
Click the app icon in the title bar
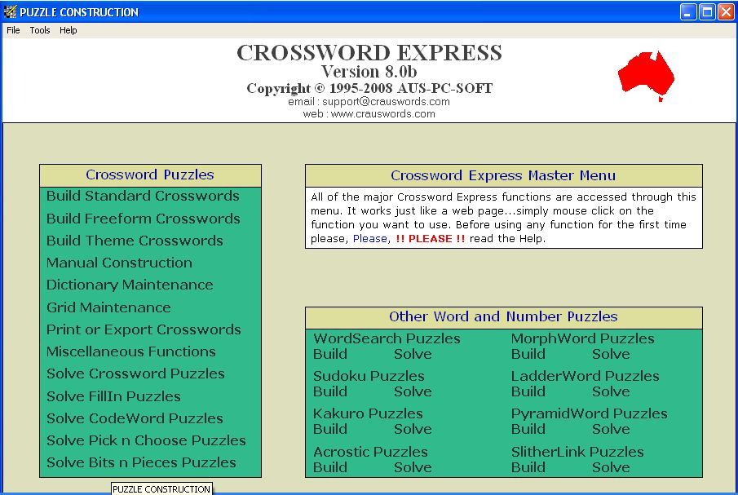coord(10,11)
